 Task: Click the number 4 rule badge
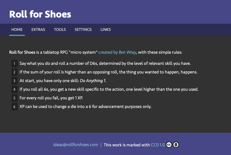coord(14,89)
